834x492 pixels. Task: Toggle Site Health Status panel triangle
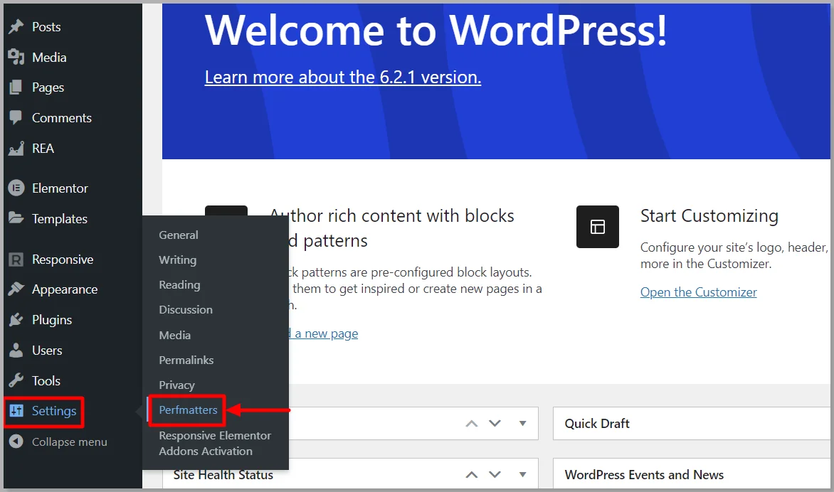pyautogui.click(x=523, y=474)
